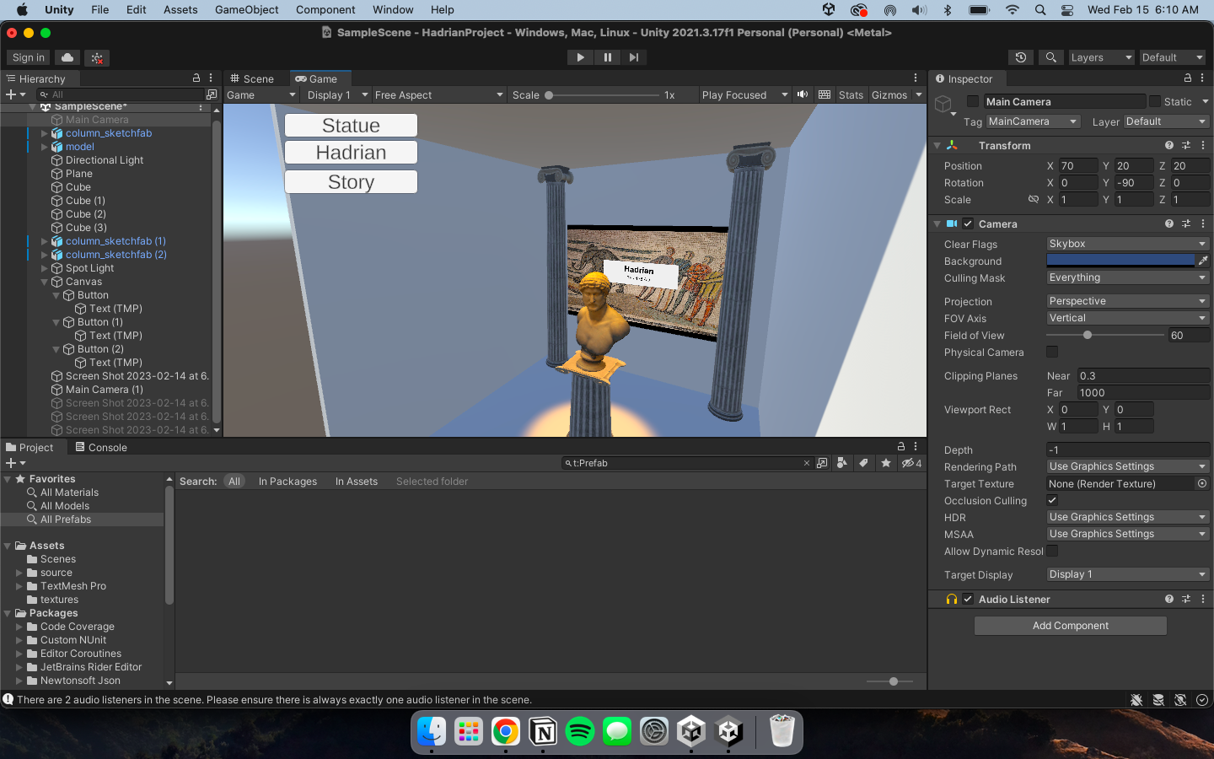Switch to the Scene tab

[x=252, y=78]
